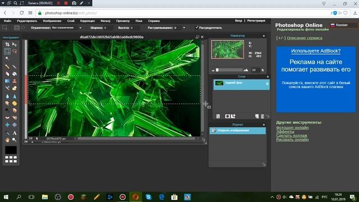Open the Слой menu
Image resolution: width=359 pixels, height=202 pixels.
tap(71, 21)
